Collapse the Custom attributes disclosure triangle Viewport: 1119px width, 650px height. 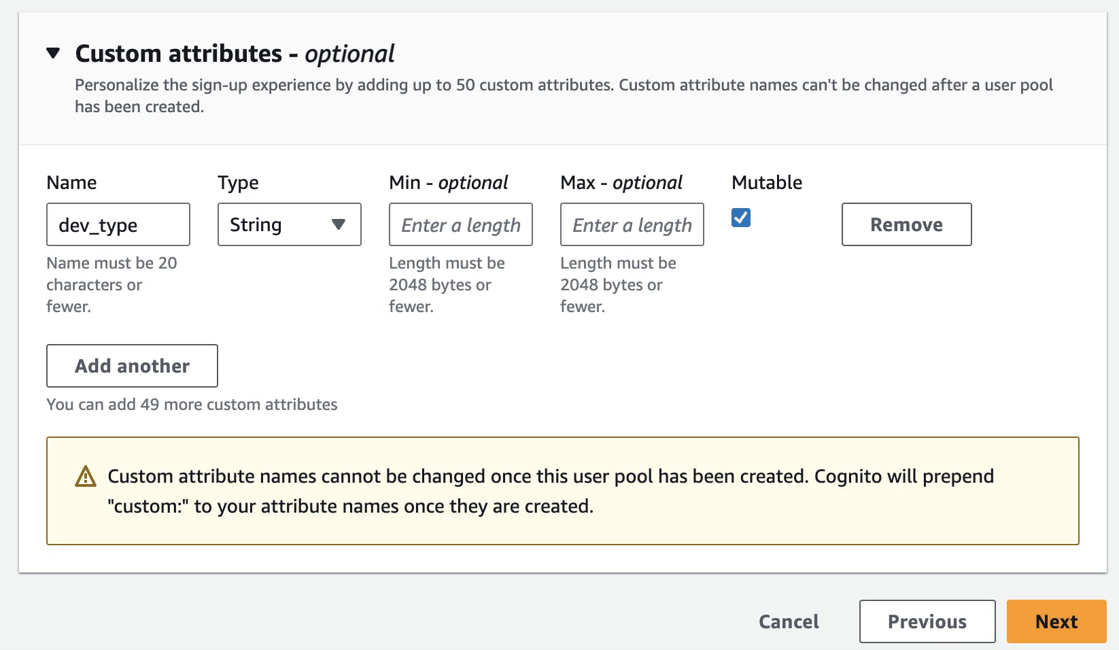tap(53, 53)
